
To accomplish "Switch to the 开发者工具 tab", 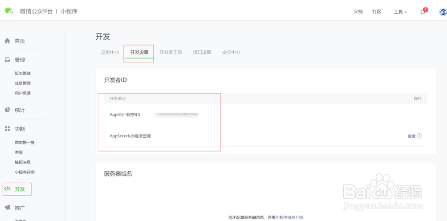I will click(x=170, y=52).
